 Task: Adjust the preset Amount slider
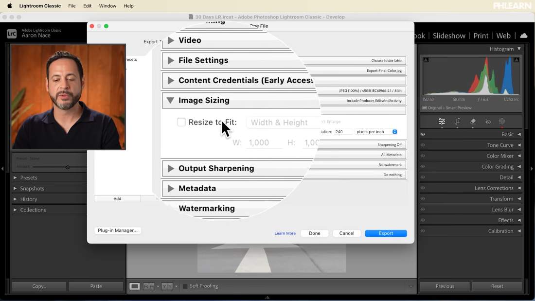68,167
